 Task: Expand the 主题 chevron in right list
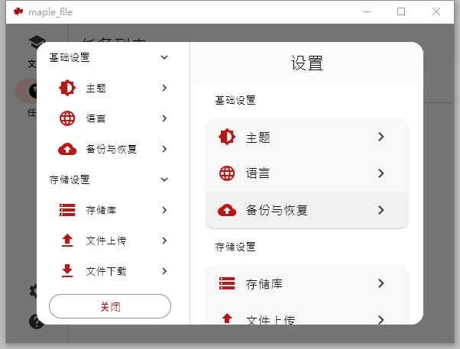coord(381,137)
